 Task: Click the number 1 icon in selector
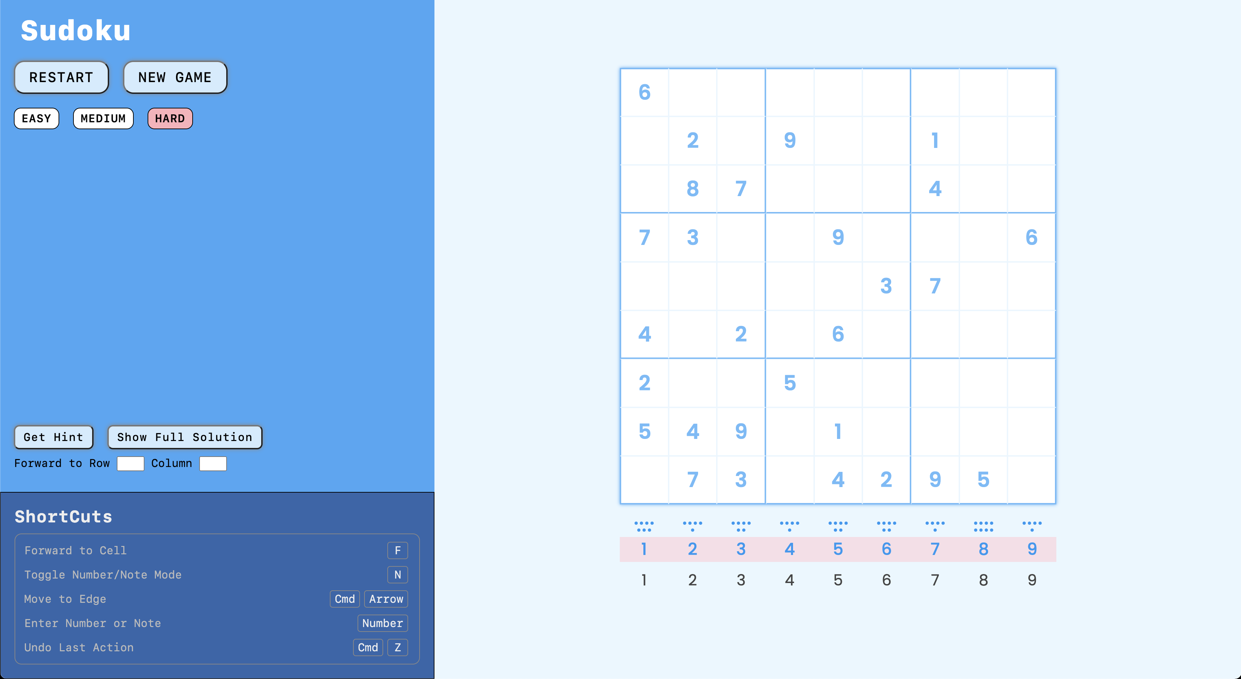click(644, 549)
